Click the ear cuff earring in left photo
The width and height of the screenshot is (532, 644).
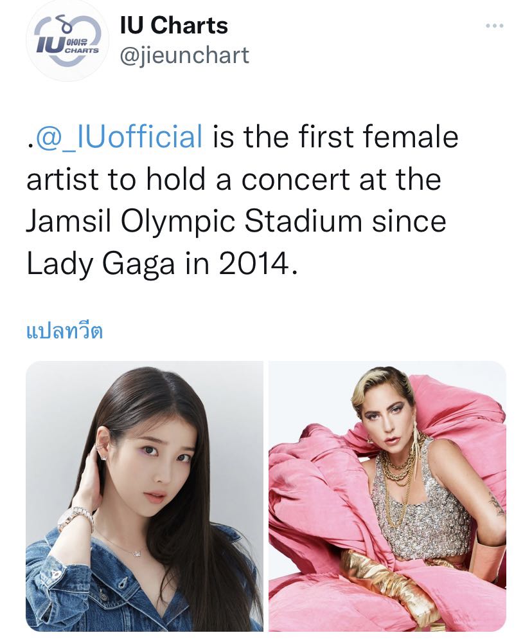pos(100,451)
